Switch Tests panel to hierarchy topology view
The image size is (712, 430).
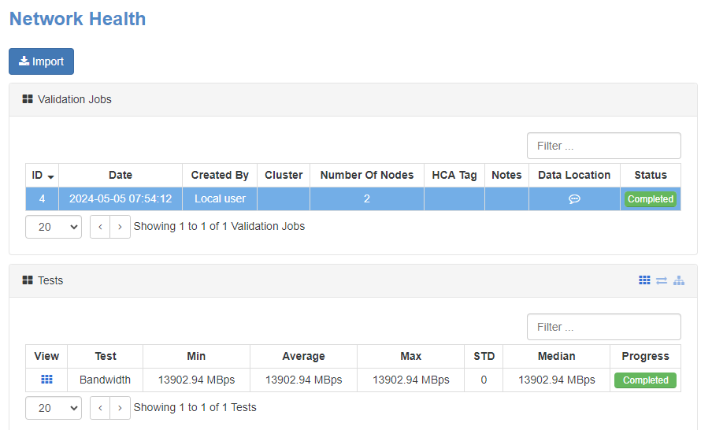point(679,280)
